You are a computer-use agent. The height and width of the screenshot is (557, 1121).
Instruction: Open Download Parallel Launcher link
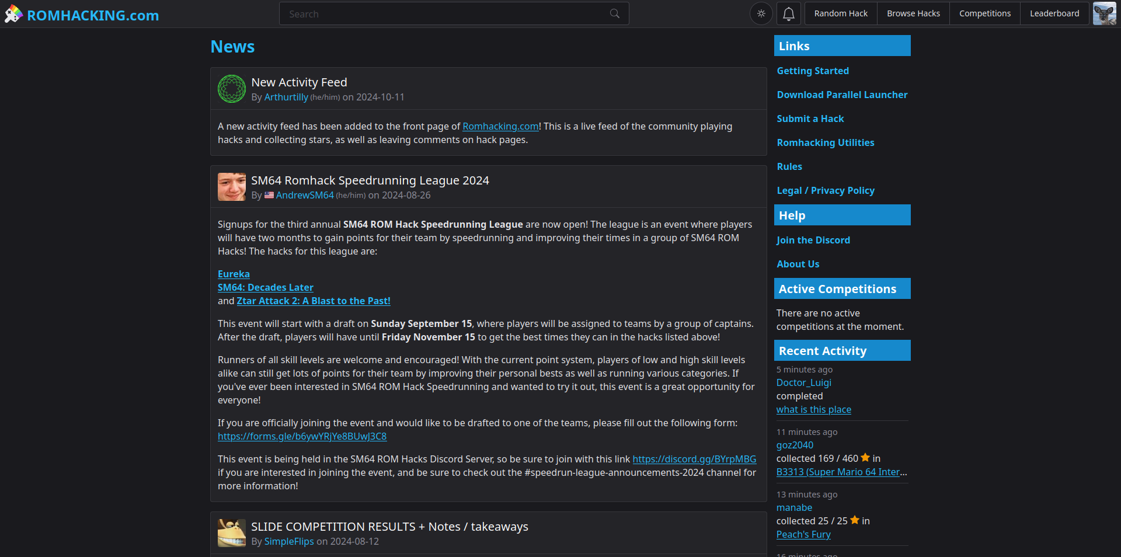pyautogui.click(x=841, y=95)
